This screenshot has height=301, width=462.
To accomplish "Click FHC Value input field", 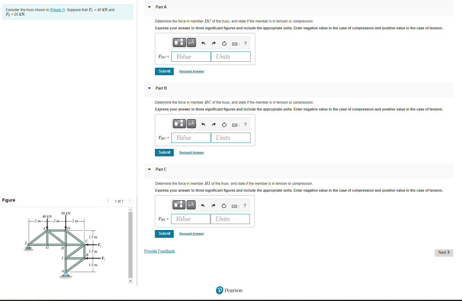I will click(x=191, y=138).
